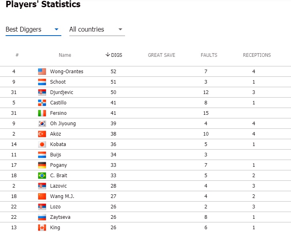
Task: Click the down arrow icon beside DIGS
Action: click(108, 55)
